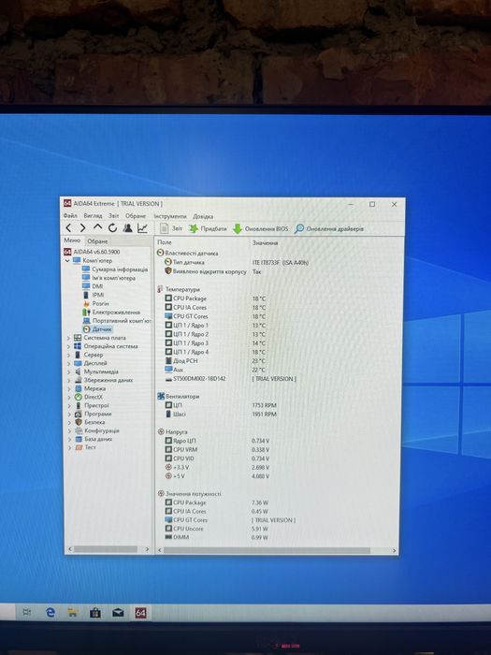Viewport: 491px width, 655px height.
Task: Click the Програми tree icon
Action: pyautogui.click(x=78, y=414)
